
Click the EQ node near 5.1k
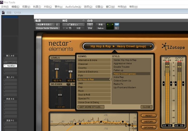point(123,122)
